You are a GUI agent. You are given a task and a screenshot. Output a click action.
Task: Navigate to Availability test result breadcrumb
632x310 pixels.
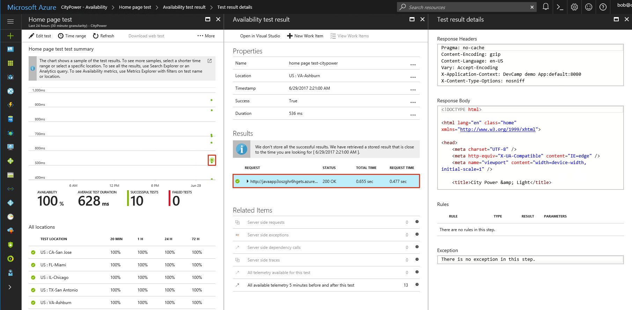(184, 7)
